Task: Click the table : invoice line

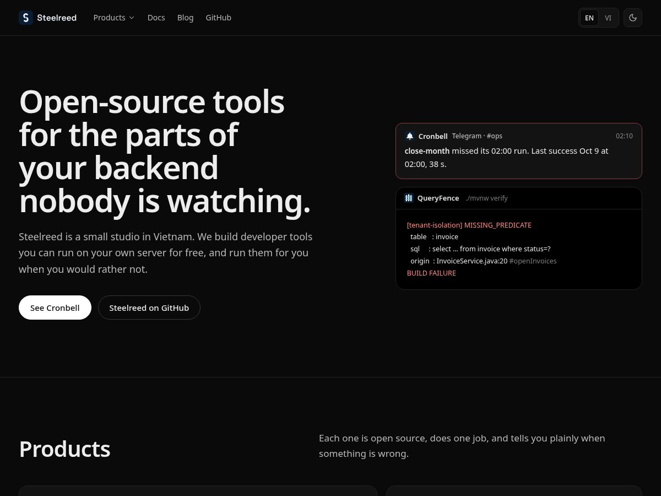Action: [434, 236]
